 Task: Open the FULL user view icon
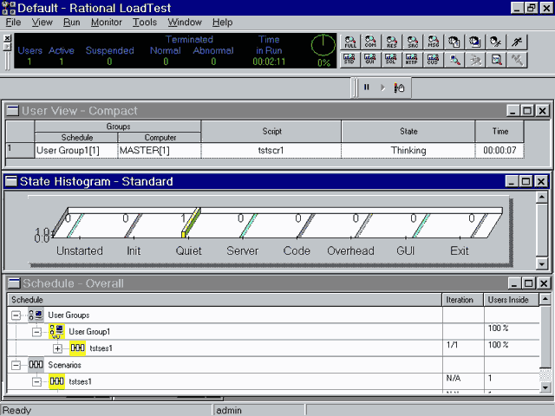[350, 42]
